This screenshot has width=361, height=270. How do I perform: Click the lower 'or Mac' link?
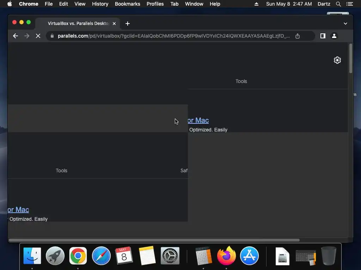(x=18, y=210)
